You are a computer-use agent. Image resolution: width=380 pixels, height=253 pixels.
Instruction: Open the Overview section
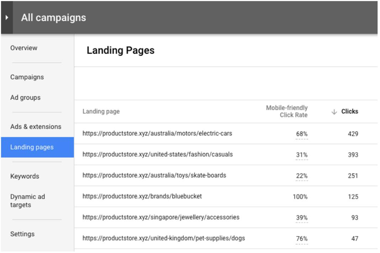(24, 48)
